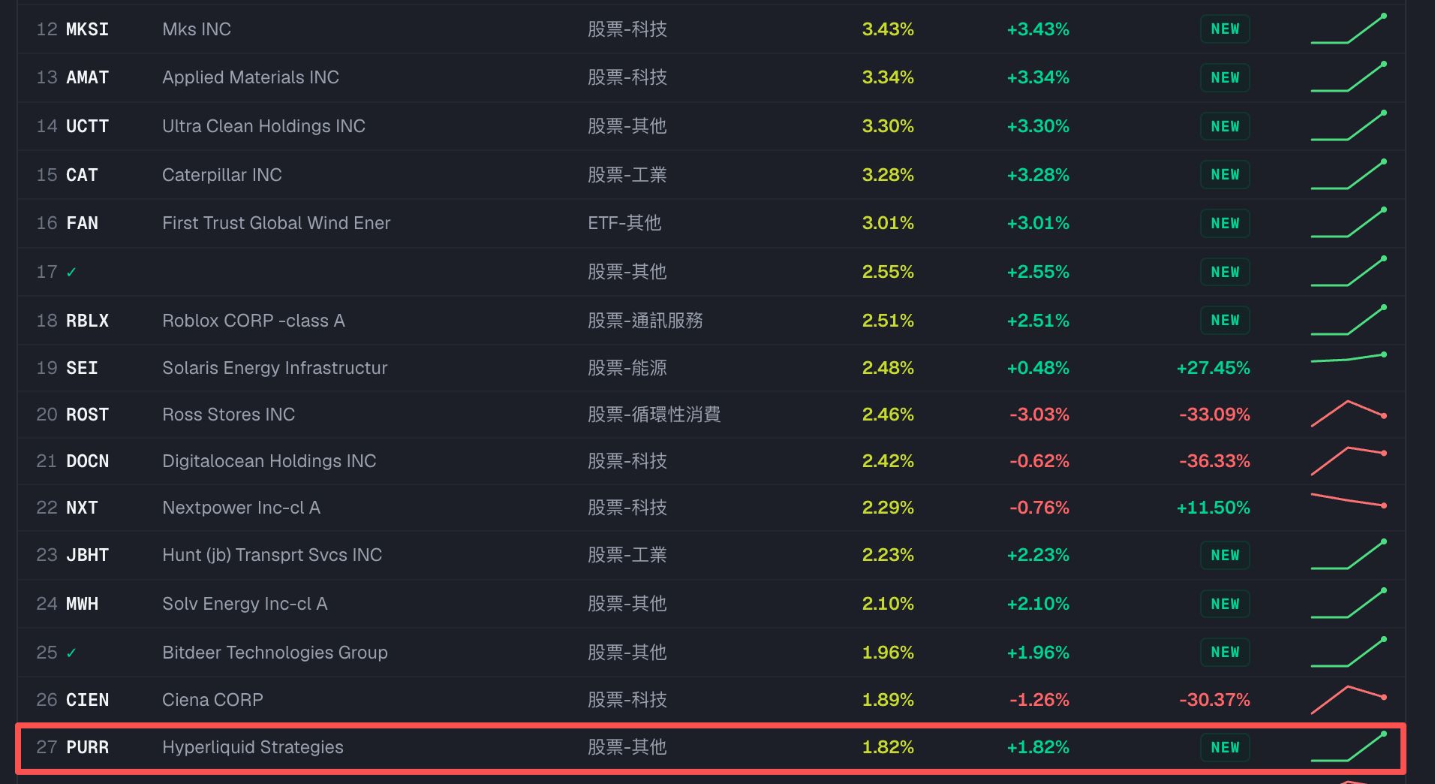
Task: Open the Ultra Clean Holdings INC name
Action: (263, 126)
